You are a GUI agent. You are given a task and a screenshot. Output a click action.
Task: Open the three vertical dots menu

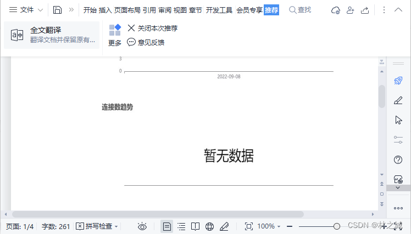tap(384, 10)
